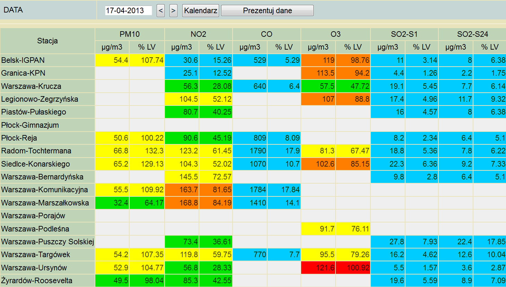This screenshot has width=506, height=287.
Task: Click the Prezentuj dane button
Action: (x=267, y=10)
